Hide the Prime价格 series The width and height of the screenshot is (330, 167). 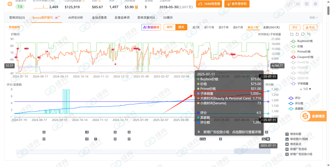point(300,52)
